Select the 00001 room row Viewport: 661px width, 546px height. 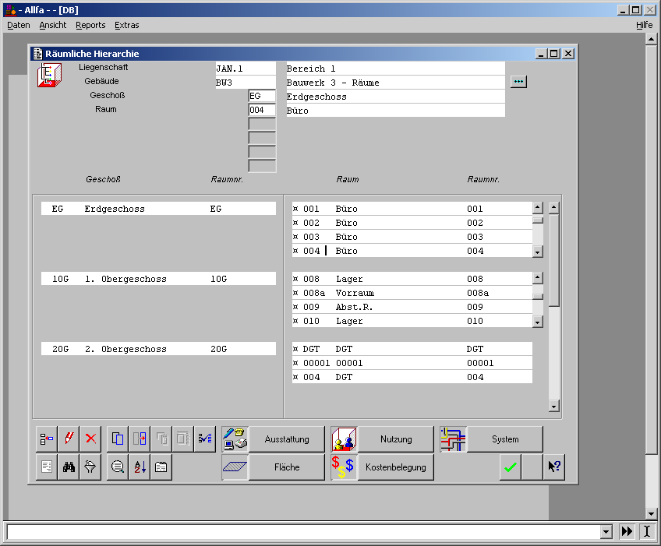[x=412, y=362]
